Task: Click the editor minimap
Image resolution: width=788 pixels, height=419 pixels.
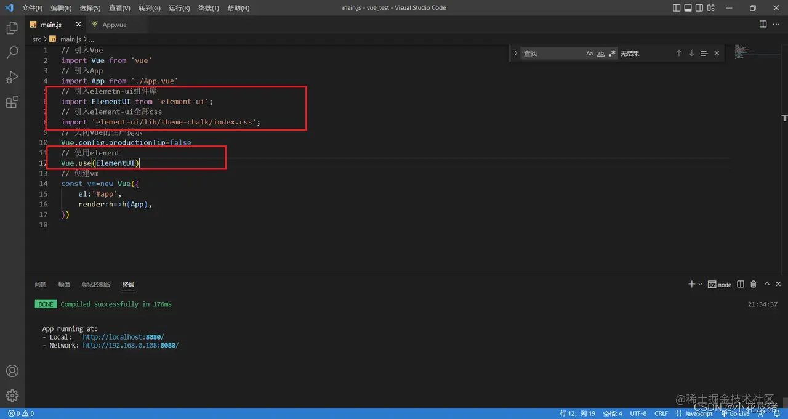Action: (x=757, y=51)
